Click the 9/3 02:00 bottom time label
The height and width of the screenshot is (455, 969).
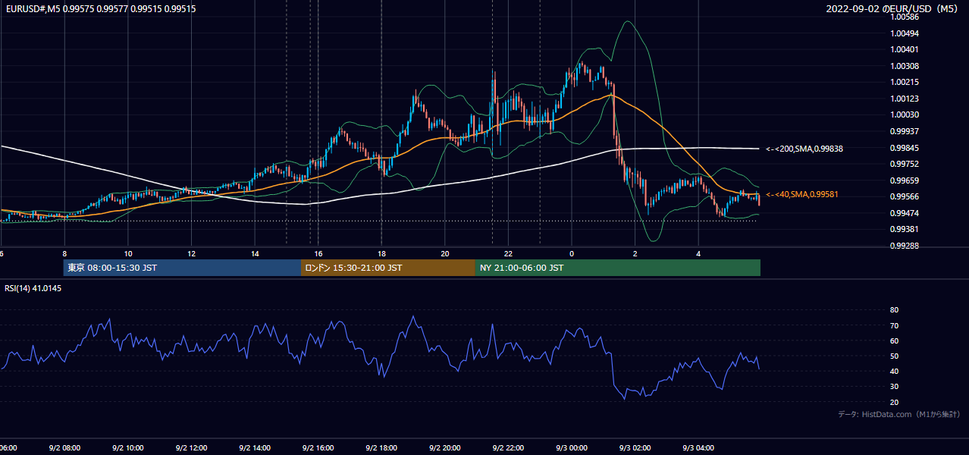(635, 447)
